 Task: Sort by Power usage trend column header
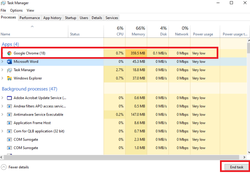(235, 31)
